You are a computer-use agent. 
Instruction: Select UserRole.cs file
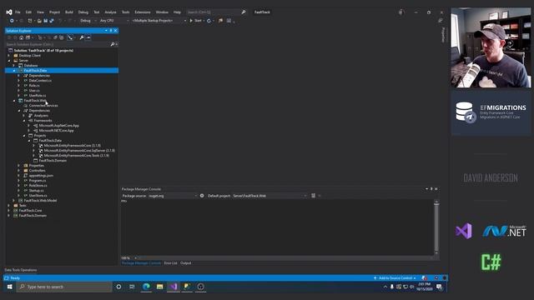coord(38,96)
